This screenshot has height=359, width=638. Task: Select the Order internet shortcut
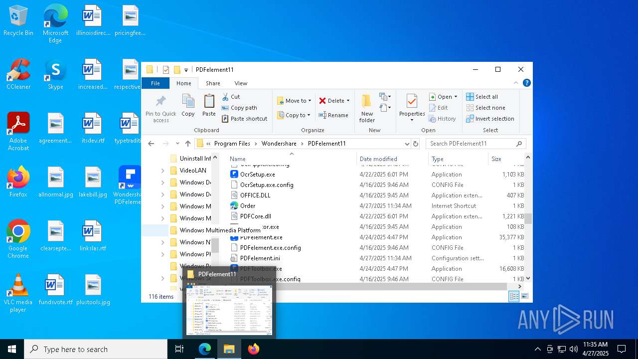coord(248,206)
